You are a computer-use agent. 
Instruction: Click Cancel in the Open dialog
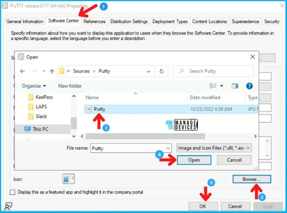tap(234, 160)
